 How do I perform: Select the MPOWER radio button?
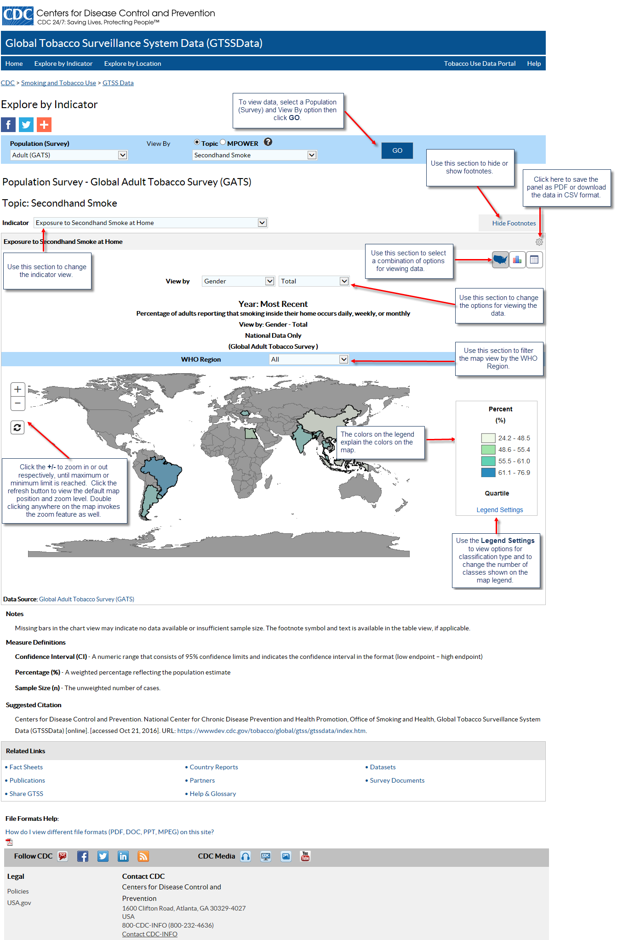click(223, 143)
